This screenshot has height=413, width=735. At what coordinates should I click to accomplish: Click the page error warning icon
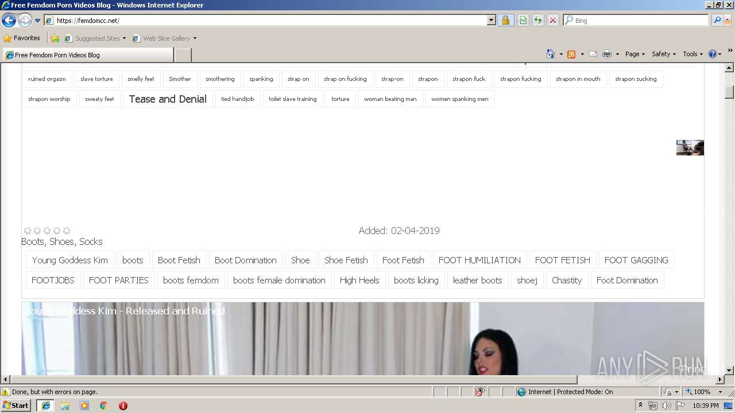tap(6, 392)
